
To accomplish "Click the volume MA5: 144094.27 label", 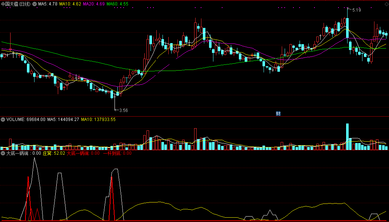I will coord(63,120).
